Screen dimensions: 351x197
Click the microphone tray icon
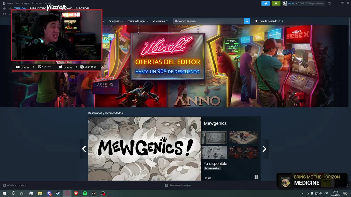tap(312, 193)
